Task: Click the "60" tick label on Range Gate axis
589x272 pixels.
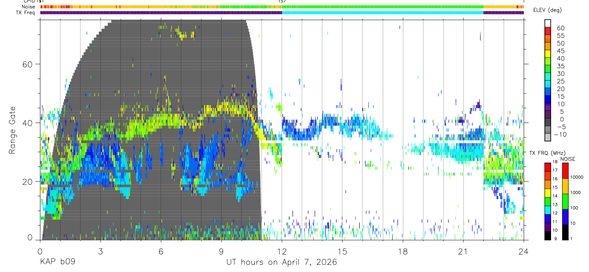Action: click(x=28, y=64)
